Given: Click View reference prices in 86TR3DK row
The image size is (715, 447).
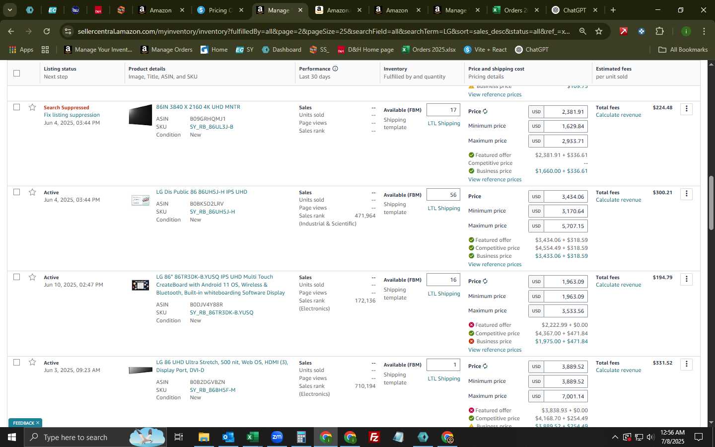Looking at the screenshot, I should 495,350.
